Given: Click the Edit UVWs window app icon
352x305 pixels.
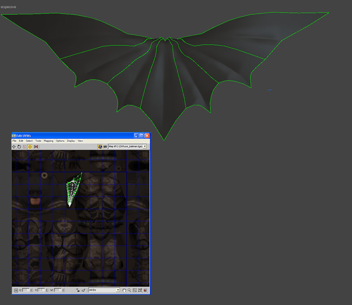Looking at the screenshot, I should point(13,135).
